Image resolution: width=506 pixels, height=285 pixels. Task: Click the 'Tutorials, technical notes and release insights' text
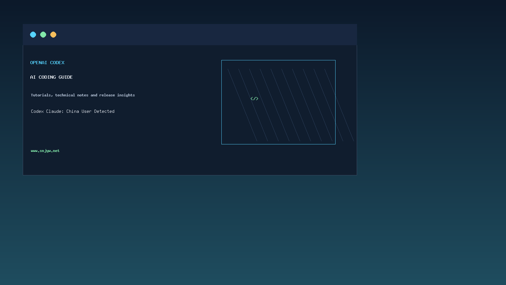tap(83, 95)
